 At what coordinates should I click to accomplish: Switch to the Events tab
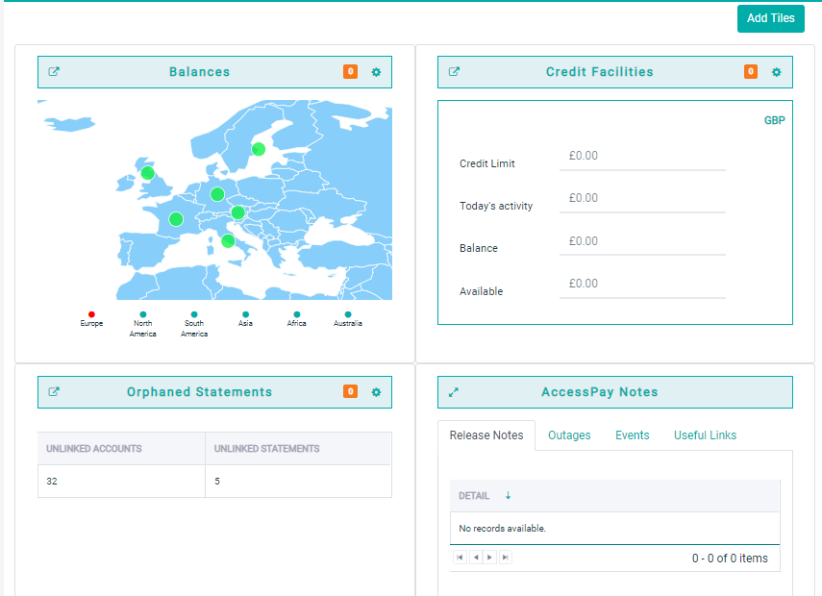click(632, 435)
